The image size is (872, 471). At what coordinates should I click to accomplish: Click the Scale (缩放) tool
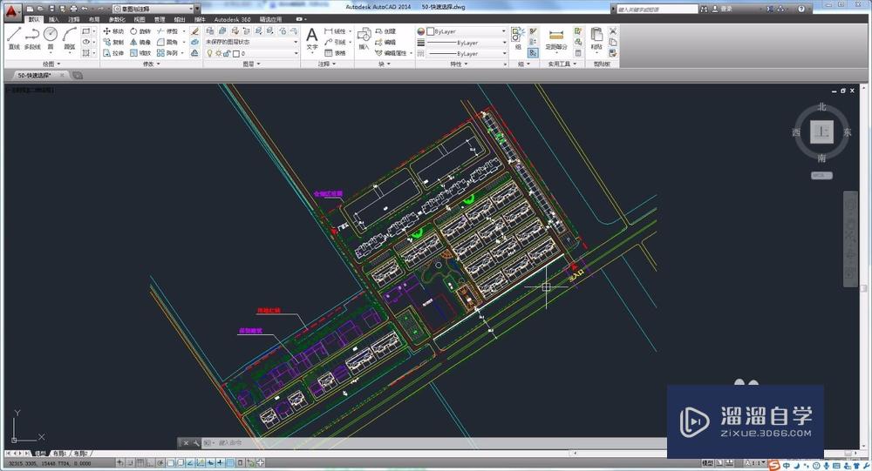[140, 53]
